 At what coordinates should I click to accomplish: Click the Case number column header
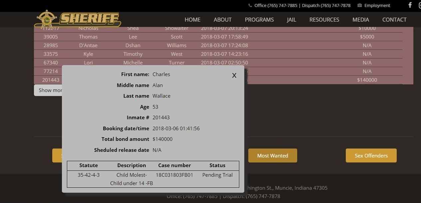(x=174, y=165)
